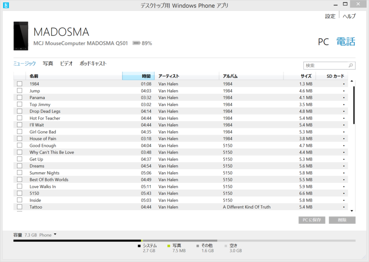369x262 pixels.
Task: Select the Love Walks In song
Action: point(42,186)
